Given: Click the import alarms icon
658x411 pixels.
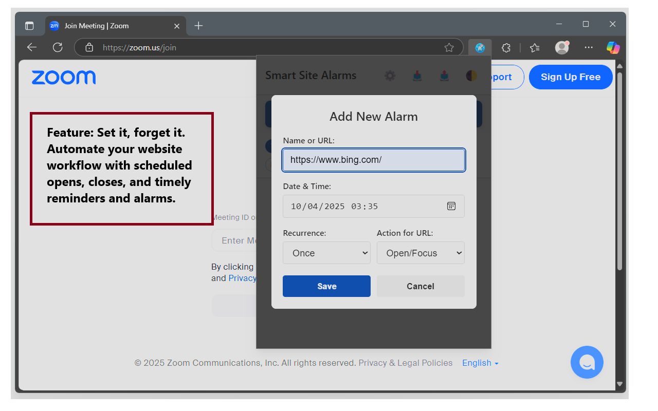Looking at the screenshot, I should click(x=417, y=76).
